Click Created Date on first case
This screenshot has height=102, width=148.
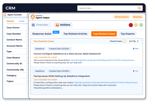[59, 49]
